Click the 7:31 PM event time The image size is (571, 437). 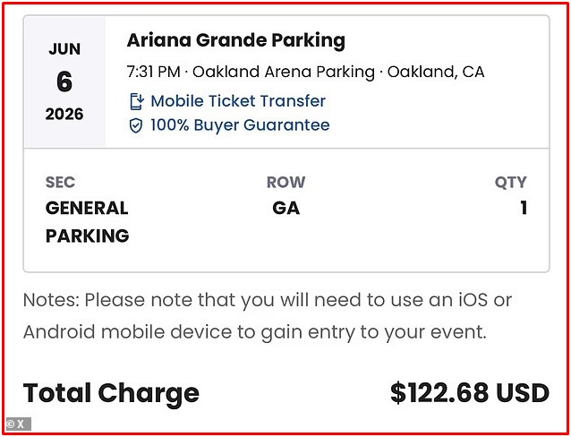[x=154, y=72]
